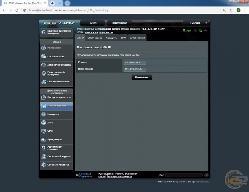Open VPN settings in the sidebar

click(56, 131)
